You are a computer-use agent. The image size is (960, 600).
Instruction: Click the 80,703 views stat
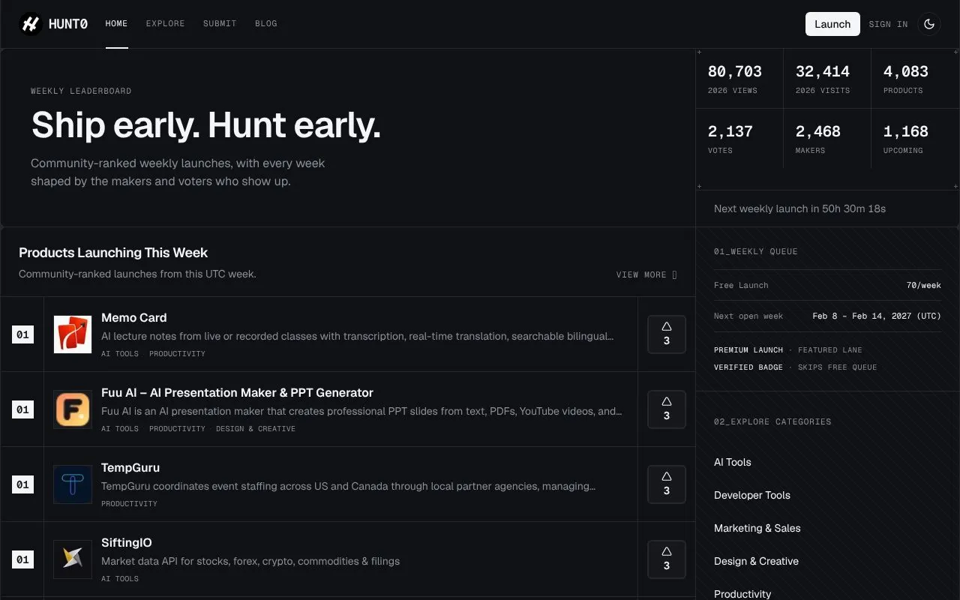735,71
